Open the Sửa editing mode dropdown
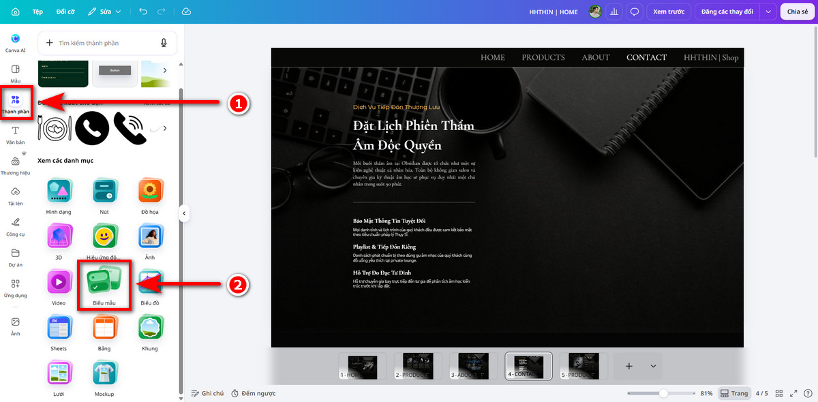The width and height of the screenshot is (818, 402). pyautogui.click(x=105, y=12)
